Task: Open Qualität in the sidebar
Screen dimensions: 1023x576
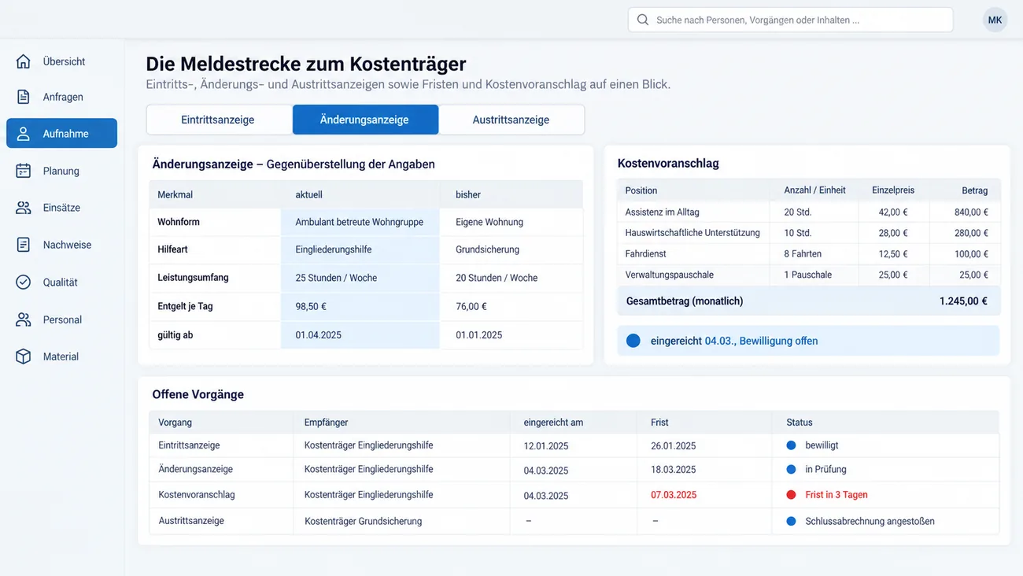Action: (61, 282)
